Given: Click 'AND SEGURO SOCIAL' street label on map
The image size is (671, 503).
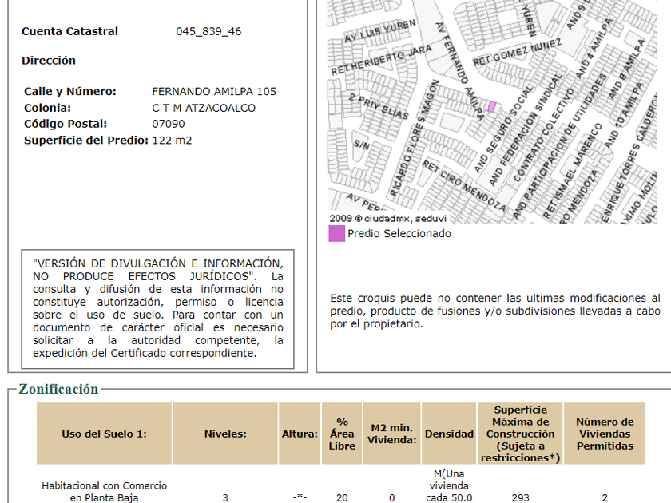Looking at the screenshot, I should [504, 129].
